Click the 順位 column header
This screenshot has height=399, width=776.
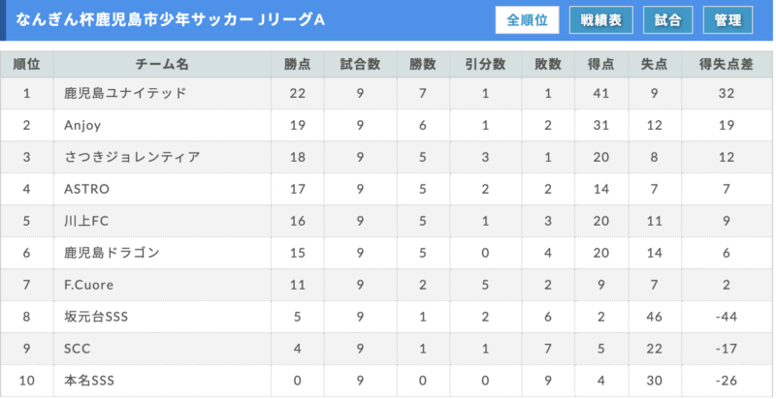click(x=27, y=64)
